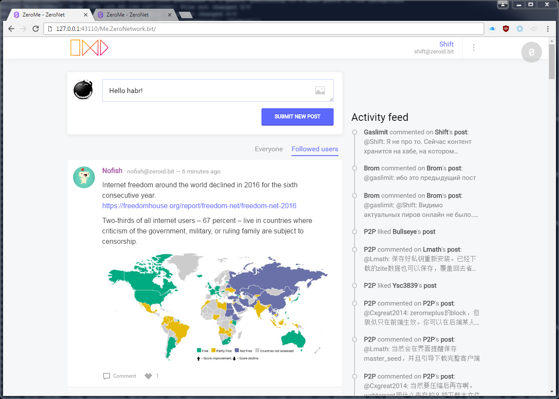
Task: Click the Comment speech bubble icon
Action: click(x=107, y=376)
